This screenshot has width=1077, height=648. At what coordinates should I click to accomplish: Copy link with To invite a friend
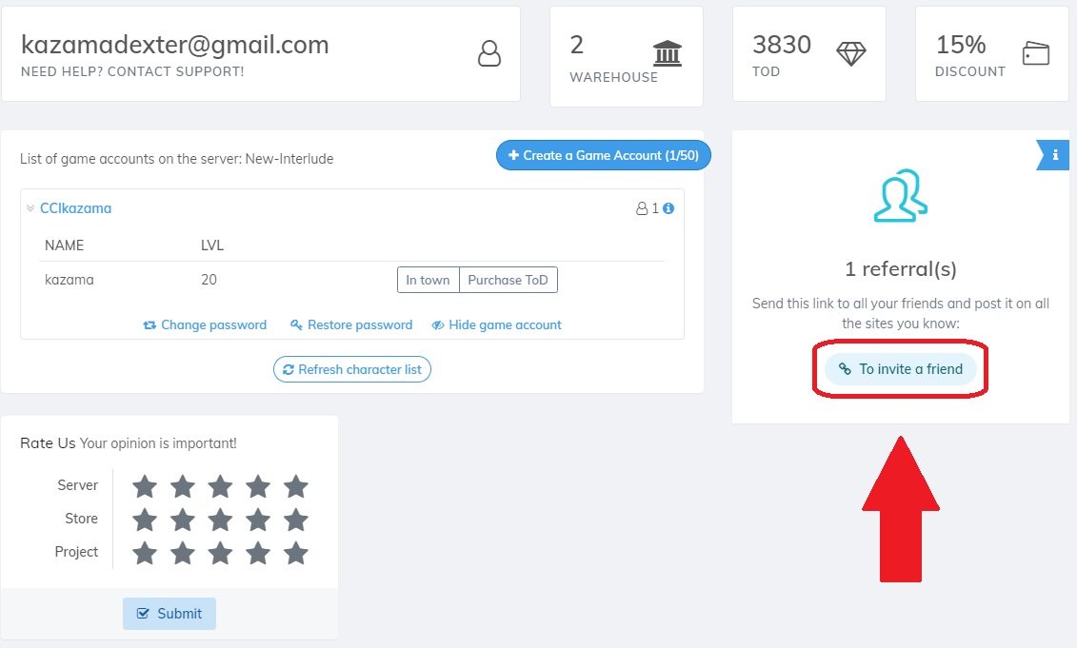pyautogui.click(x=901, y=369)
